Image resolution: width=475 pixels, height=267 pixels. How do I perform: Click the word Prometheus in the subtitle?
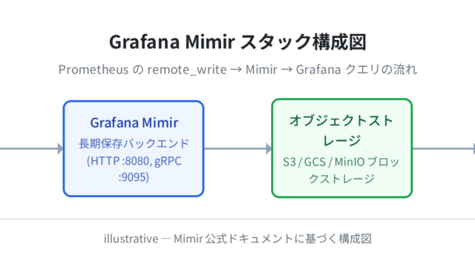pyautogui.click(x=94, y=70)
